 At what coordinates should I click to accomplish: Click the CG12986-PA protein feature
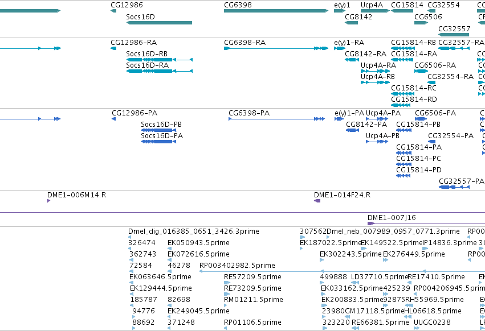(114, 119)
